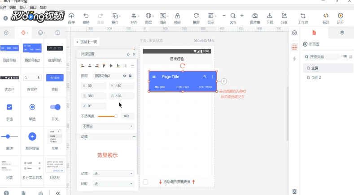Click the 运行 run preview icon
Viewport: 354px width, 195px height.
[x=341, y=16]
